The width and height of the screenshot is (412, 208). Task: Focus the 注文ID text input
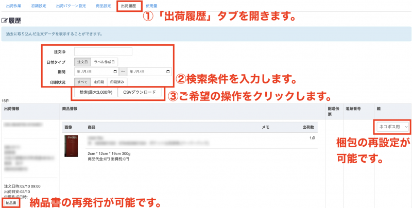[x=103, y=51]
